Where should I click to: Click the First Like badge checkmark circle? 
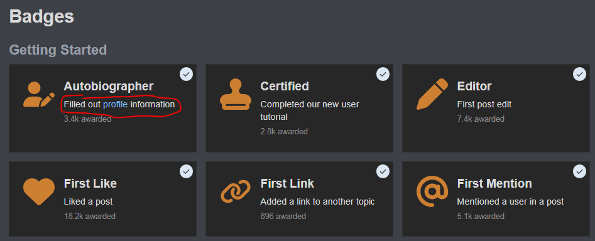(x=187, y=172)
